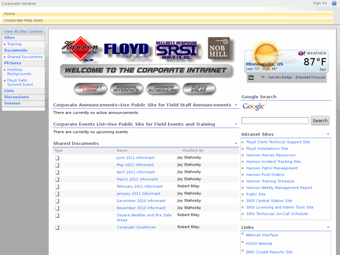Screen dimensions: 340x255
Task: Click document icon for Severe Weather row
Action: [x=57, y=215]
